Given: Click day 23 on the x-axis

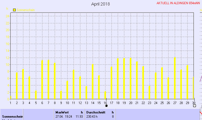Looking at the screenshot, I should pos(149,103).
